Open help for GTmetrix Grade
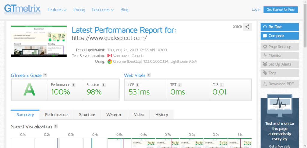Image resolution: width=307 pixels, height=148 pixels. (45, 75)
